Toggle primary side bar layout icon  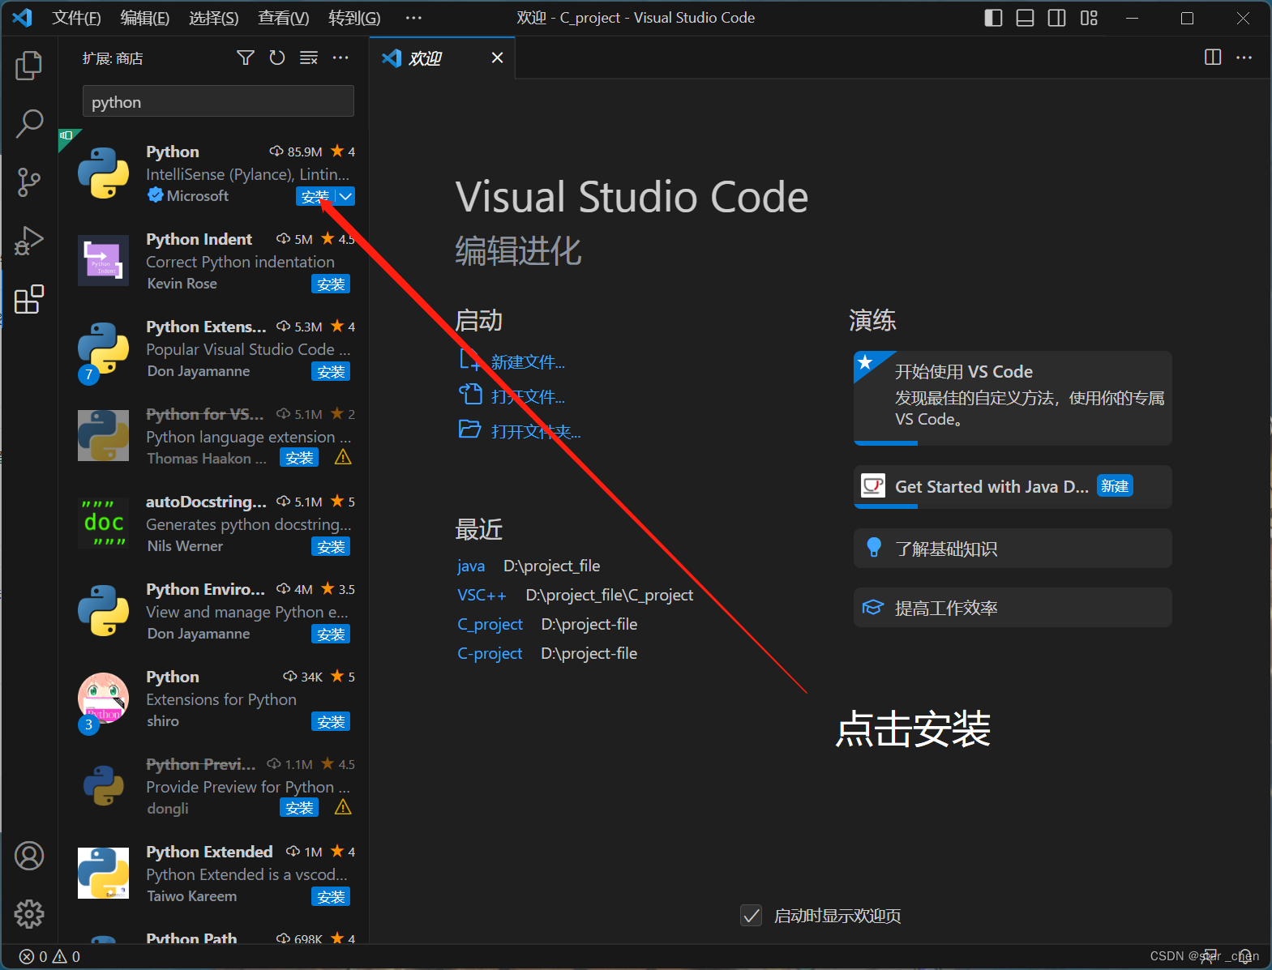click(x=993, y=18)
